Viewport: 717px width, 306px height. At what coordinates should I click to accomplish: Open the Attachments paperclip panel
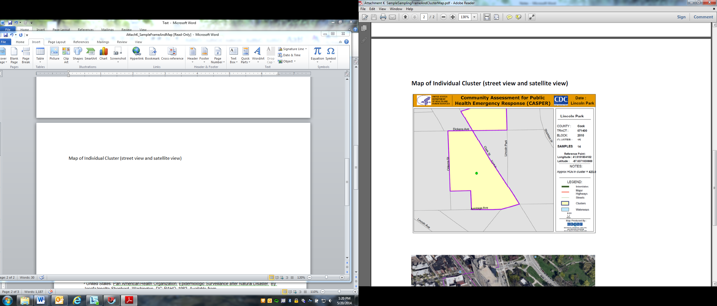(364, 40)
